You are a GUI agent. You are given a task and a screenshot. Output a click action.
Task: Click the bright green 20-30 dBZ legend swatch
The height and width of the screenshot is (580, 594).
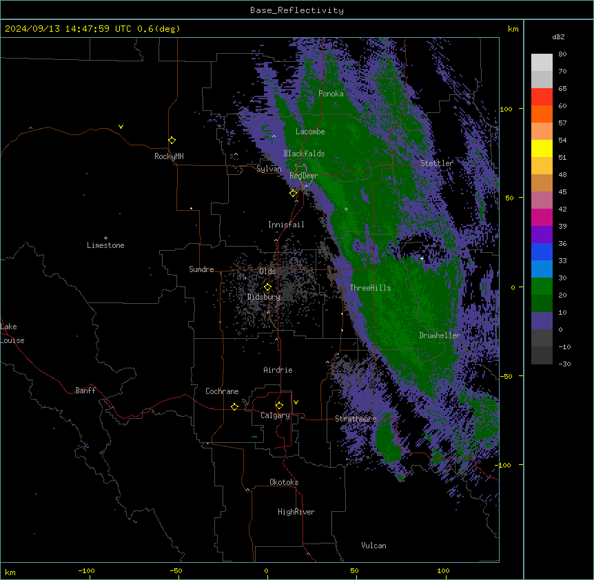[x=542, y=287]
